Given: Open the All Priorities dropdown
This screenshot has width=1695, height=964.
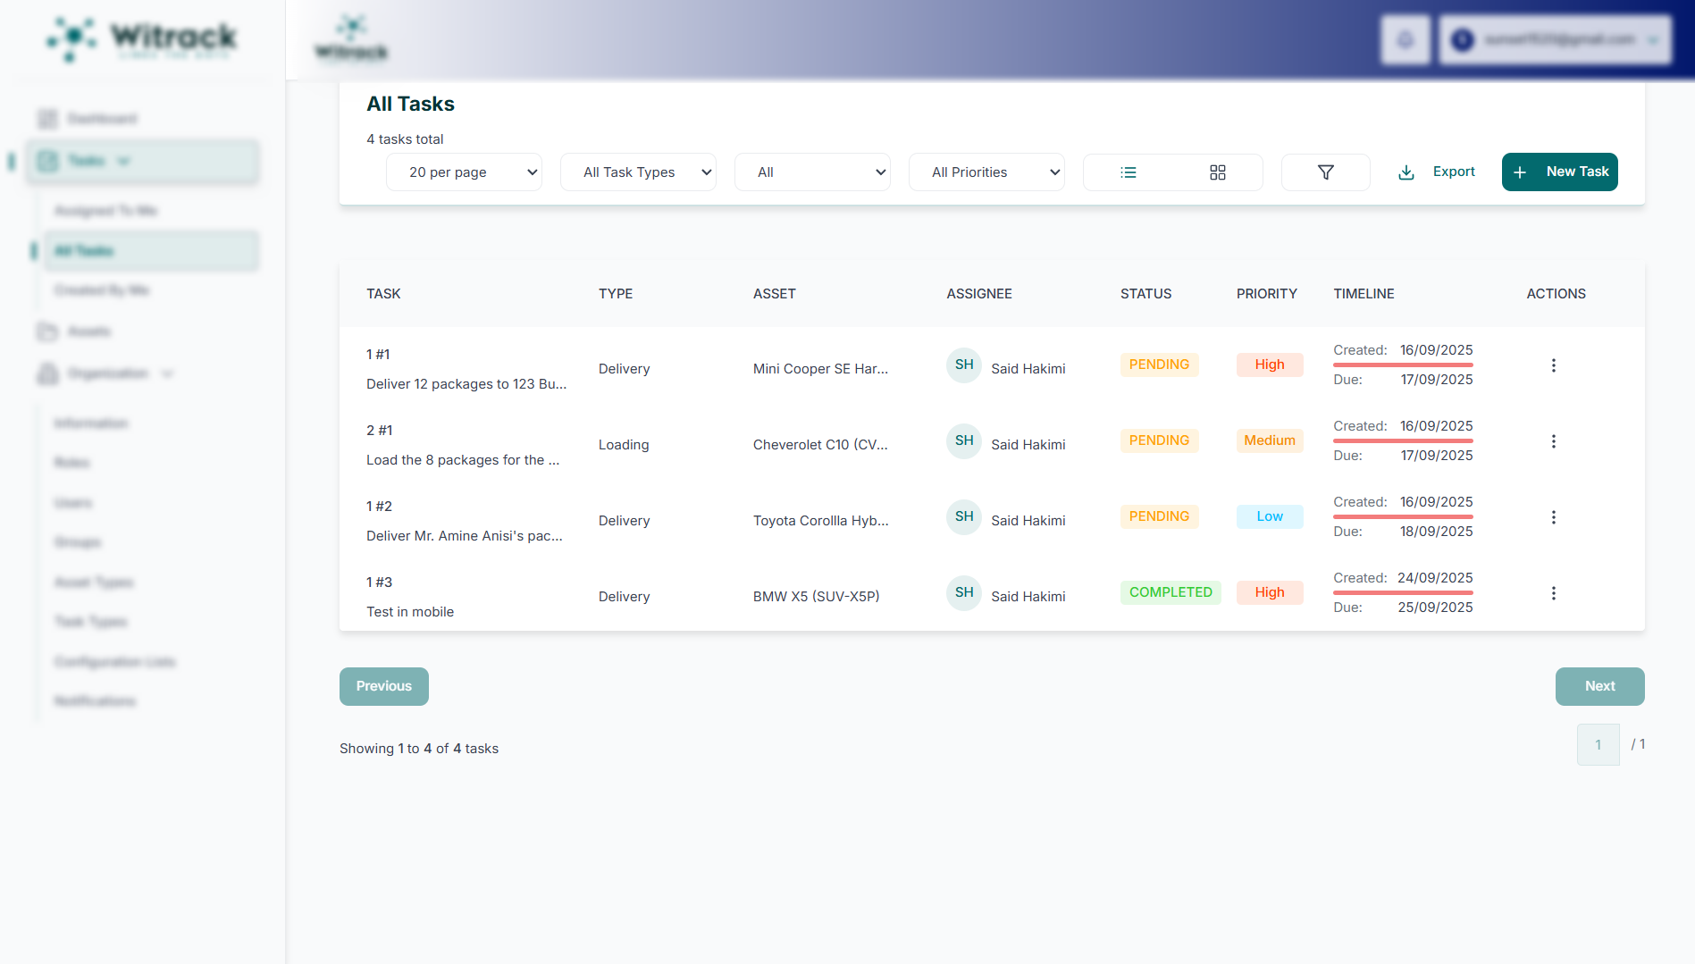Looking at the screenshot, I should click(986, 172).
